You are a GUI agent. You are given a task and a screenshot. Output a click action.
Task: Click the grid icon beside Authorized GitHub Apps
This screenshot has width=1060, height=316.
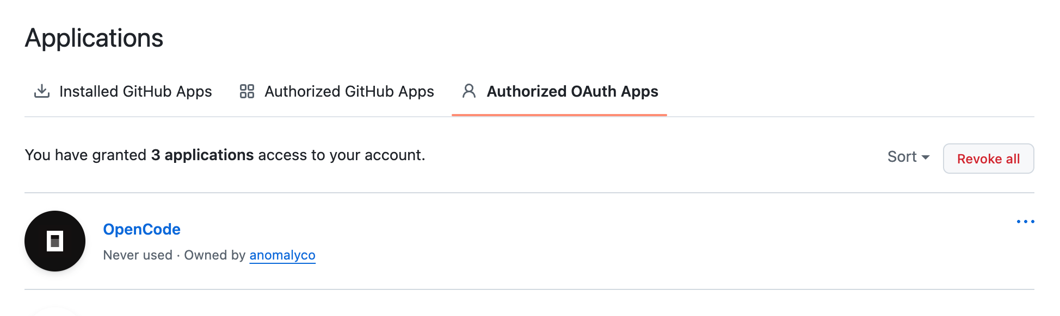pos(247,91)
